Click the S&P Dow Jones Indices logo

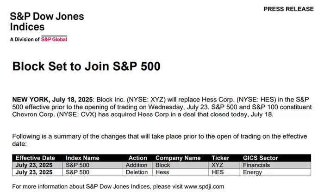47,22
